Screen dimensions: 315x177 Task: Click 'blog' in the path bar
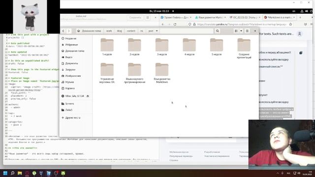pyautogui.click(x=119, y=31)
